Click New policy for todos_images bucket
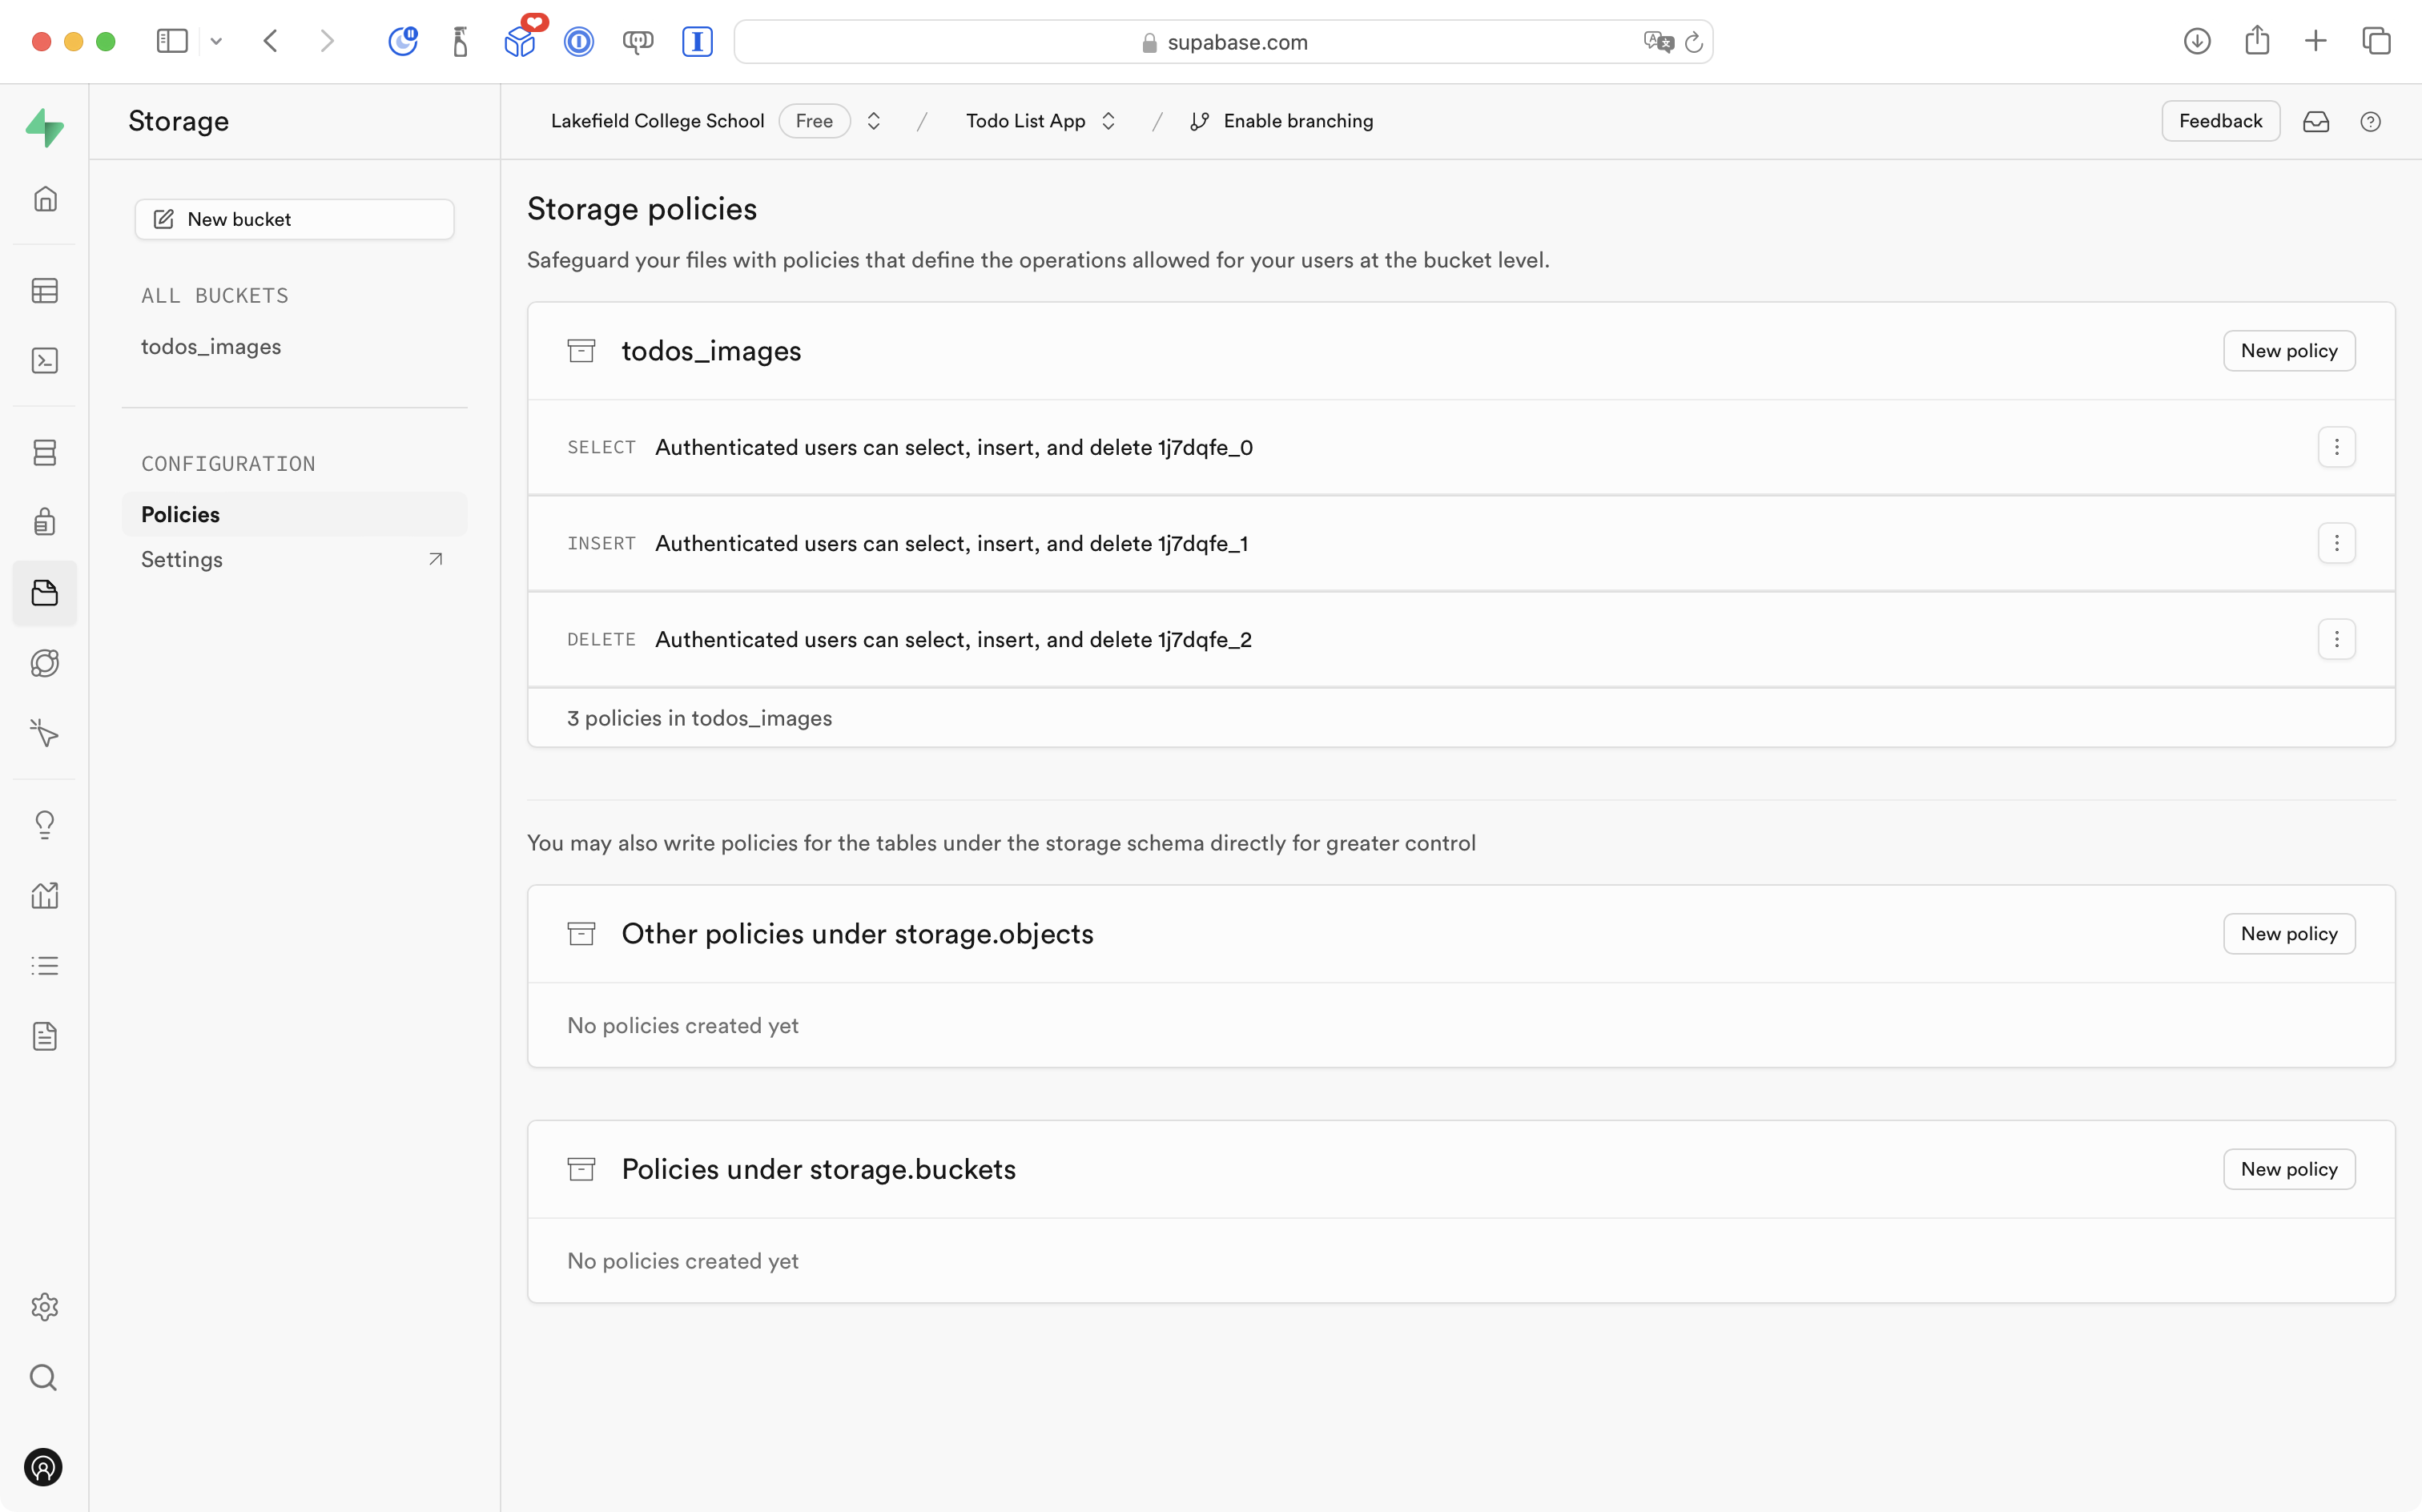 [x=2288, y=351]
